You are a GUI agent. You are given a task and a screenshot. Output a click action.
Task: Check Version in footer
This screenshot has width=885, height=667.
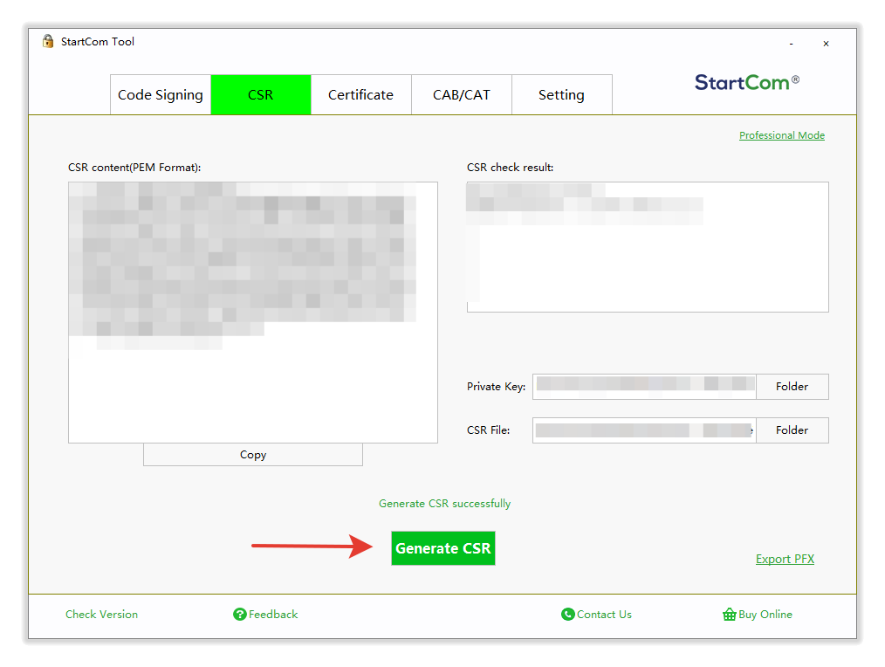pos(101,615)
